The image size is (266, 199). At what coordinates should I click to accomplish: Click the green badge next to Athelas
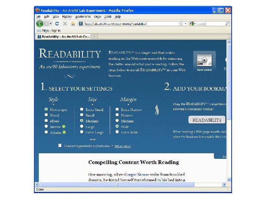point(64,132)
